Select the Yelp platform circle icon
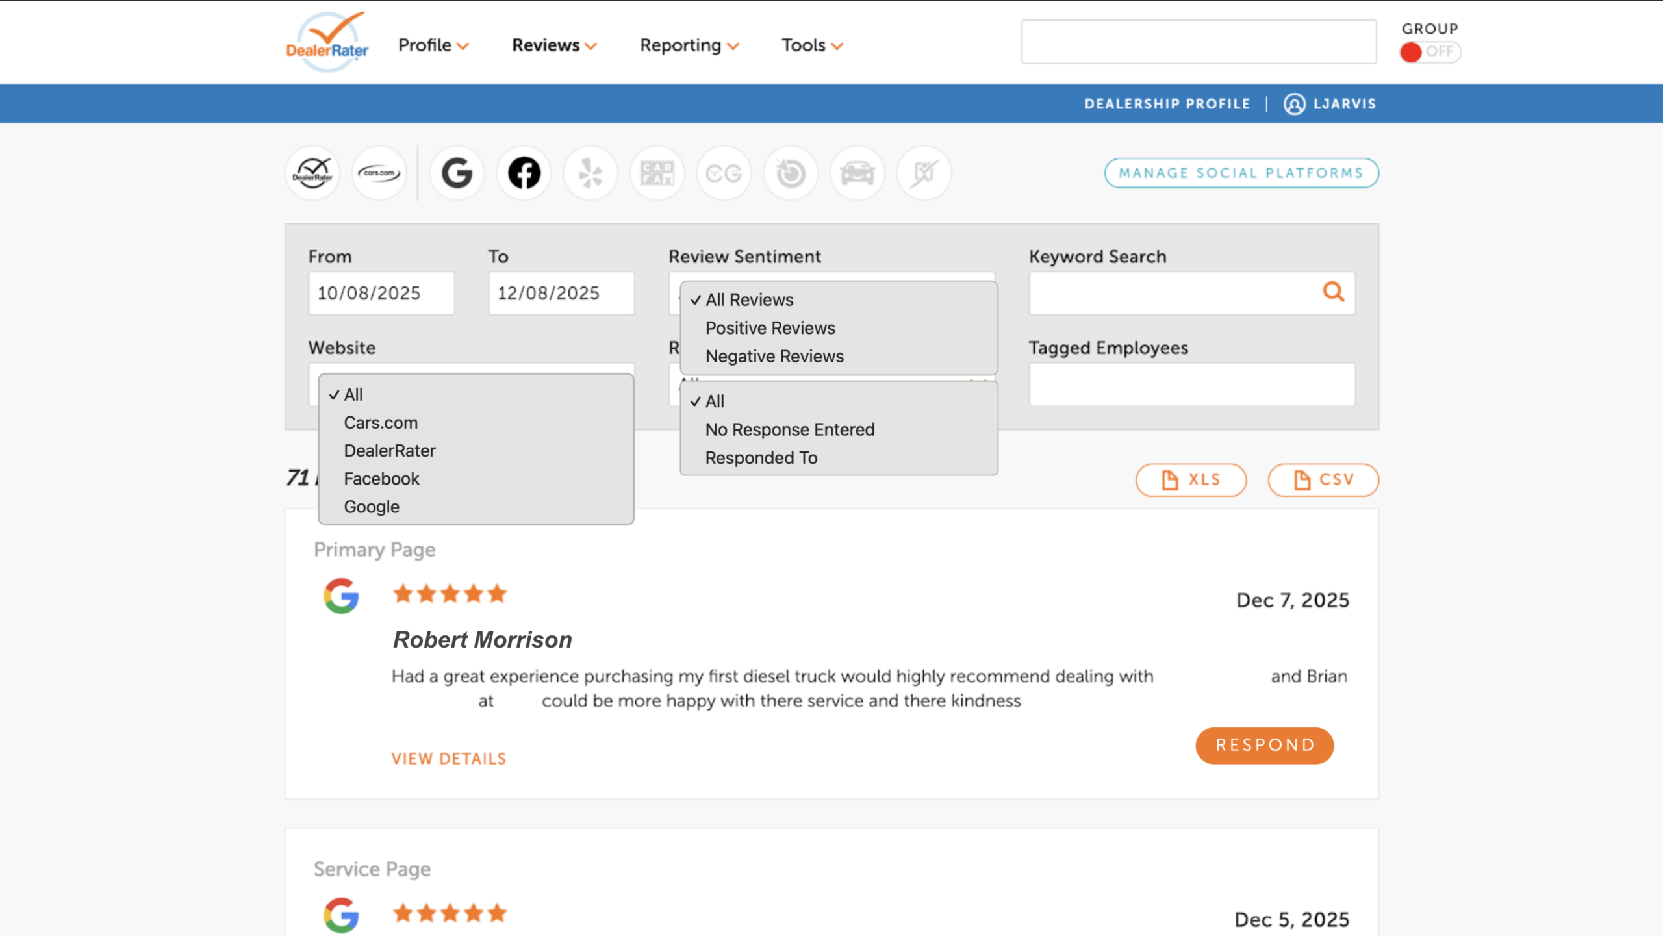Screen dimensions: 1663x936 (590, 173)
